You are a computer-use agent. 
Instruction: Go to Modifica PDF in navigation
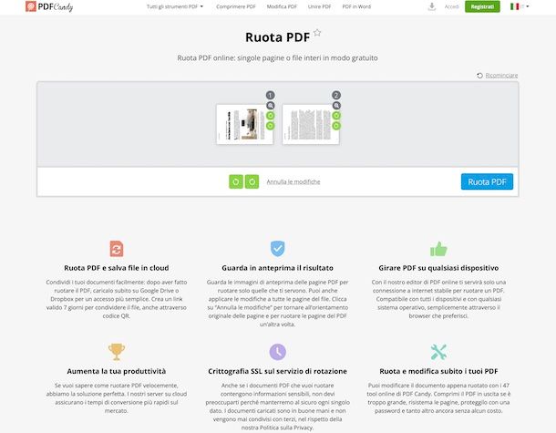click(x=282, y=6)
